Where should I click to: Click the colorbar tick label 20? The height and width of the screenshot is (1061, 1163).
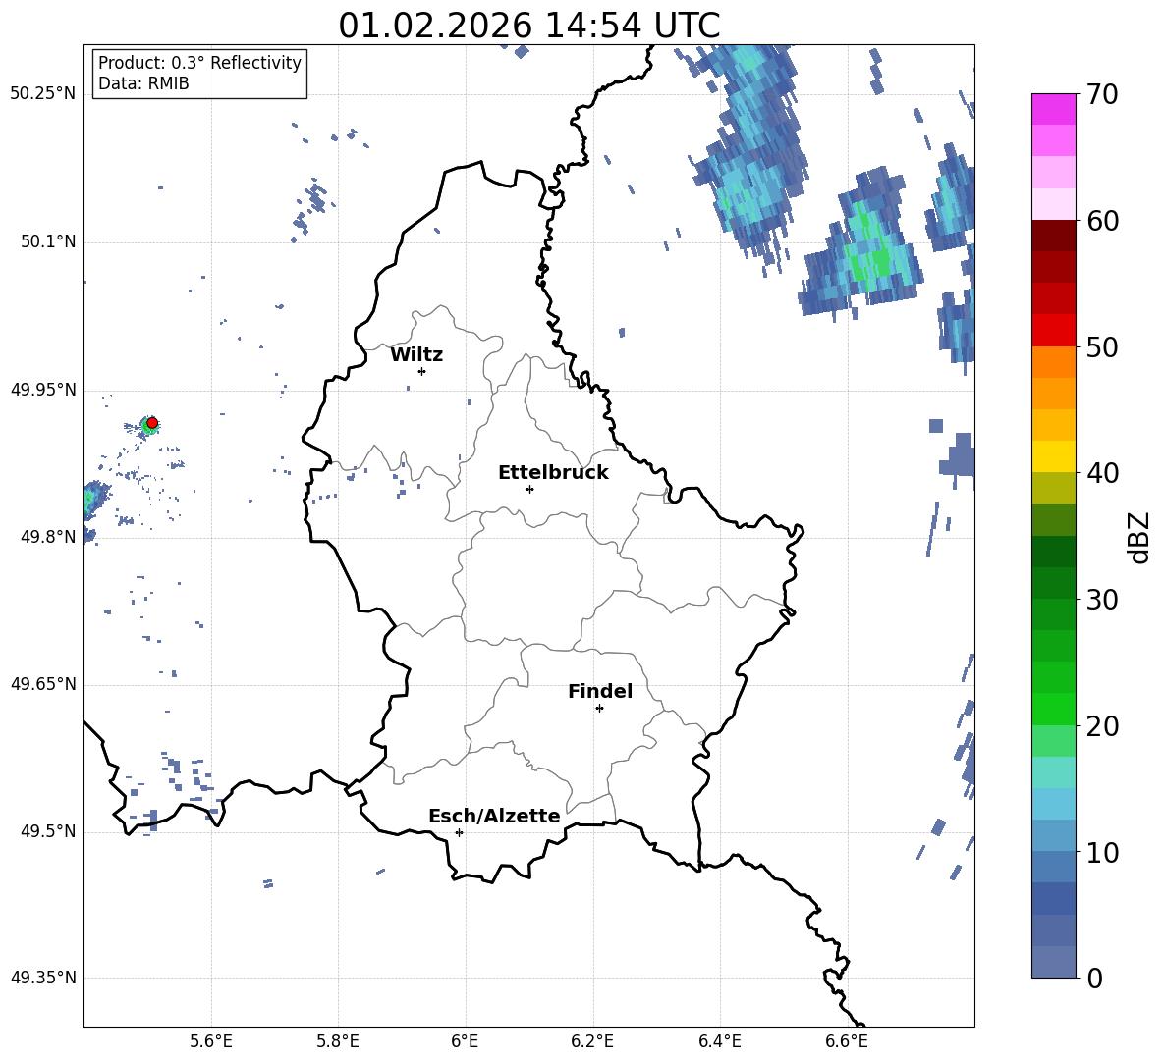pos(1101,726)
